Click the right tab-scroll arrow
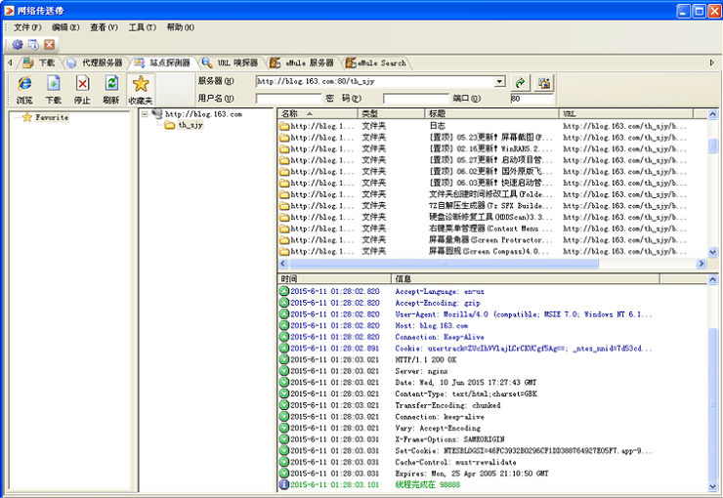The image size is (723, 498). pos(711,62)
